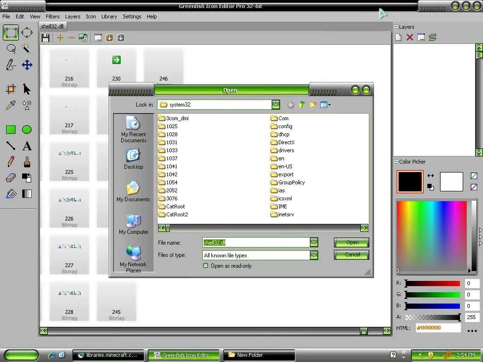Expand the Look in folder dropdown
Screen dimensions: 483x362
pyautogui.click(x=275, y=105)
